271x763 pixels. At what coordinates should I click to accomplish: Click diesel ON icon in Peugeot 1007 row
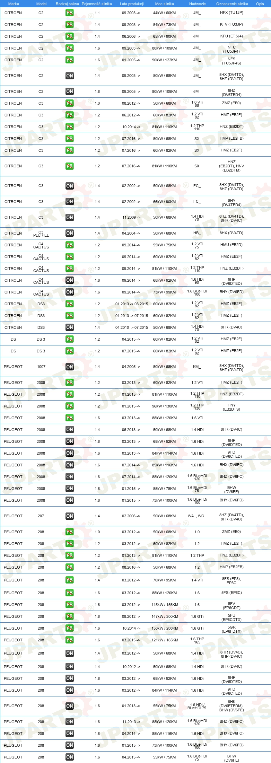70,367
